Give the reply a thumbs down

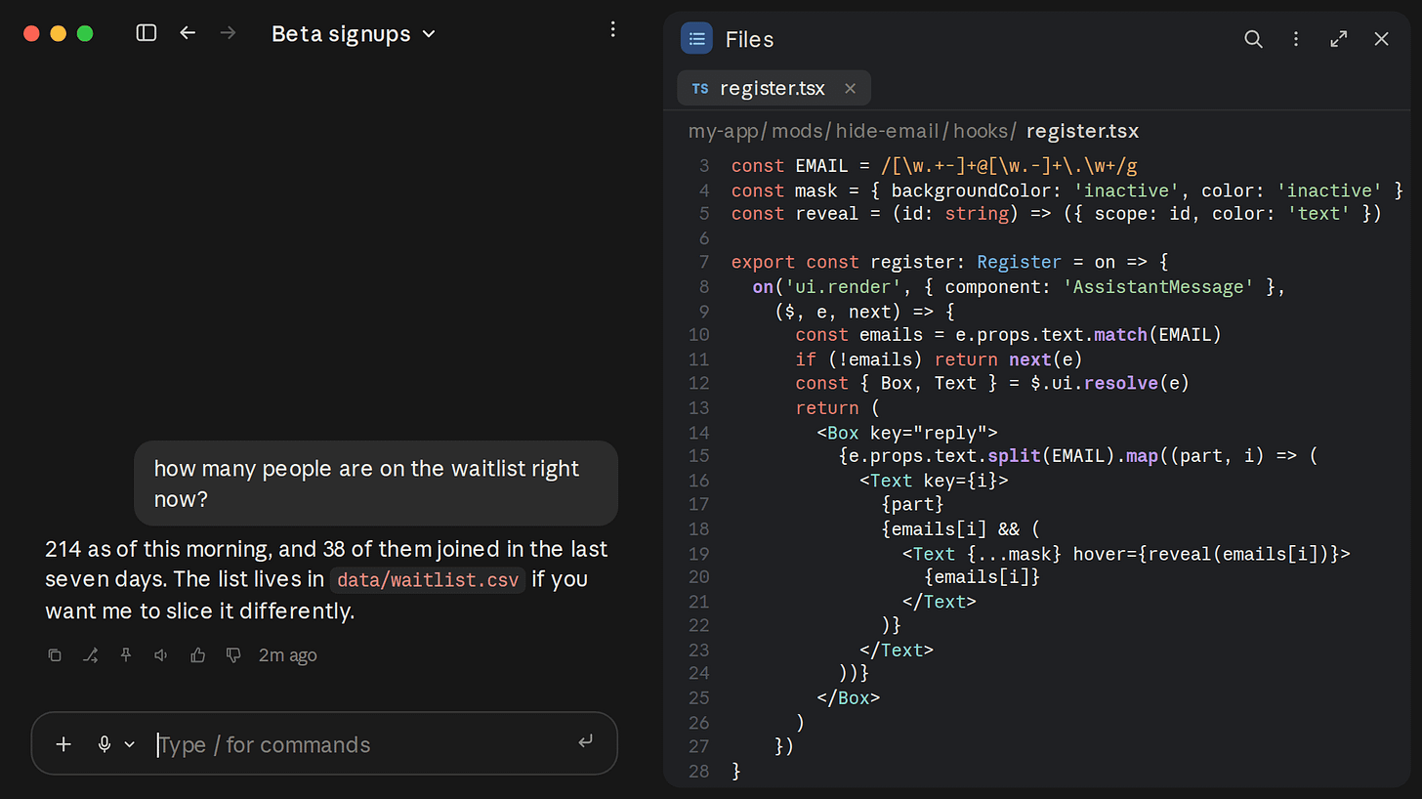(233, 655)
